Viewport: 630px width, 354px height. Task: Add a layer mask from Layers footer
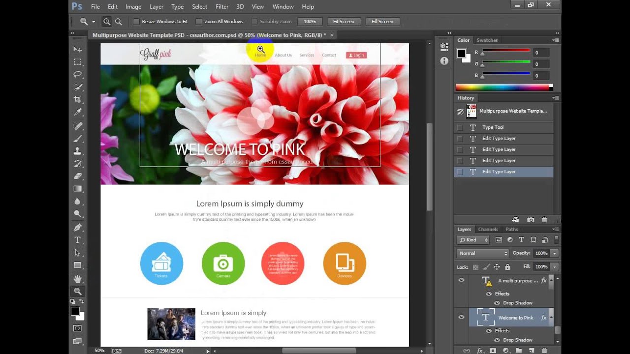click(493, 351)
